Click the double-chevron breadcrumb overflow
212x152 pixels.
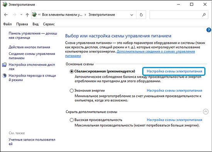pyautogui.click(x=39, y=15)
